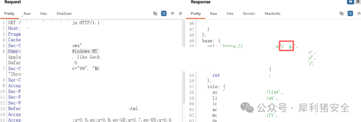Click the 'User-' header on line 6
The width and height of the screenshot is (361, 122).
pos(14,51)
